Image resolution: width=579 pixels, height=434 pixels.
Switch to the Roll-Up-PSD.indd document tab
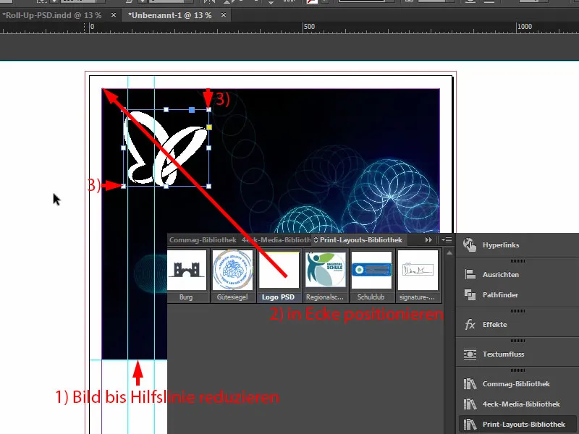coord(51,15)
